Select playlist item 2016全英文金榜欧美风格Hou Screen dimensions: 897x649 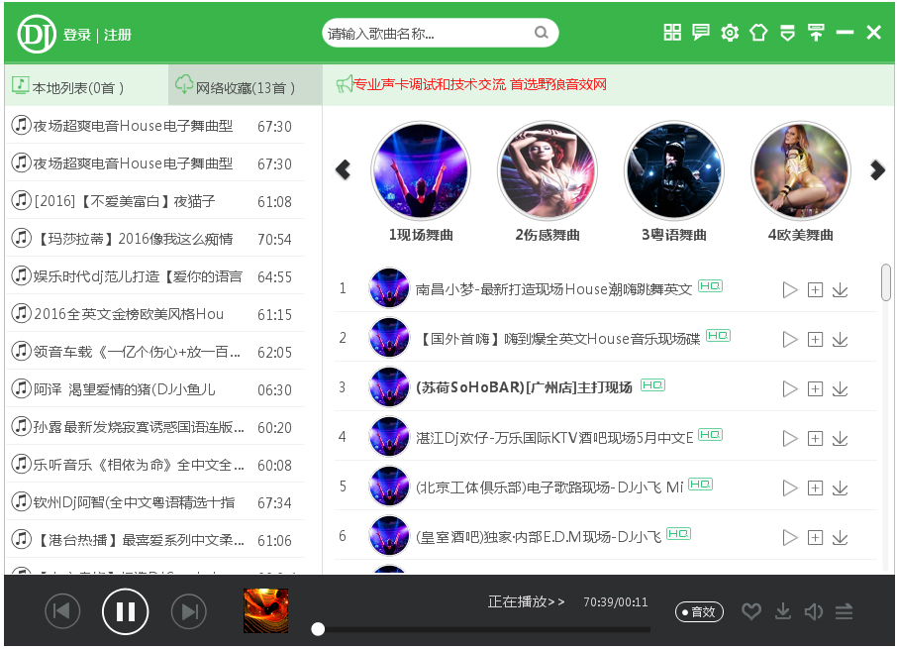[x=154, y=314]
